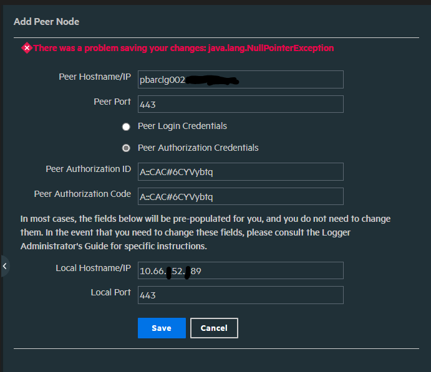Click the NullPointerException error message text
This screenshot has height=372, width=431.
pos(183,48)
